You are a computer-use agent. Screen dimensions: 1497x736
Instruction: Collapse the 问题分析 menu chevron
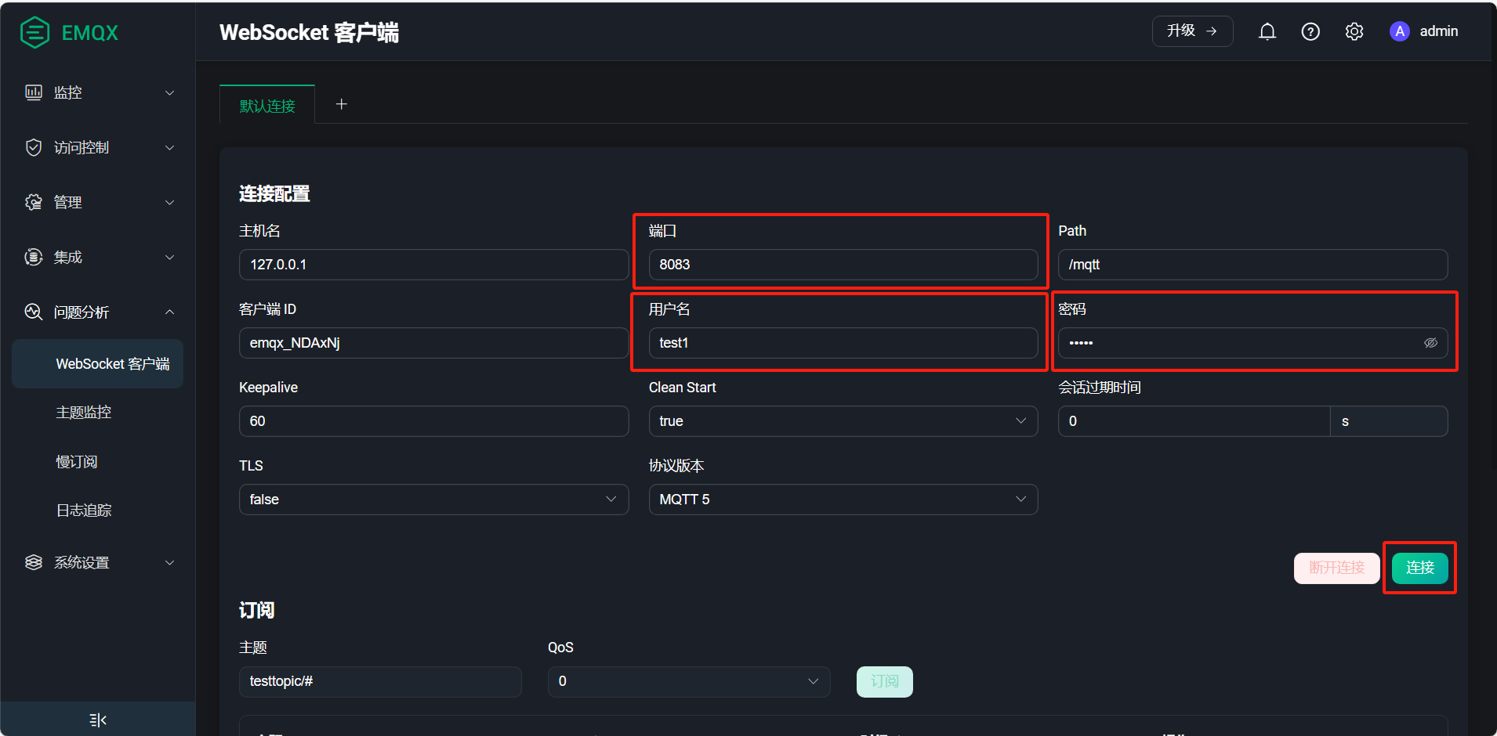[169, 312]
